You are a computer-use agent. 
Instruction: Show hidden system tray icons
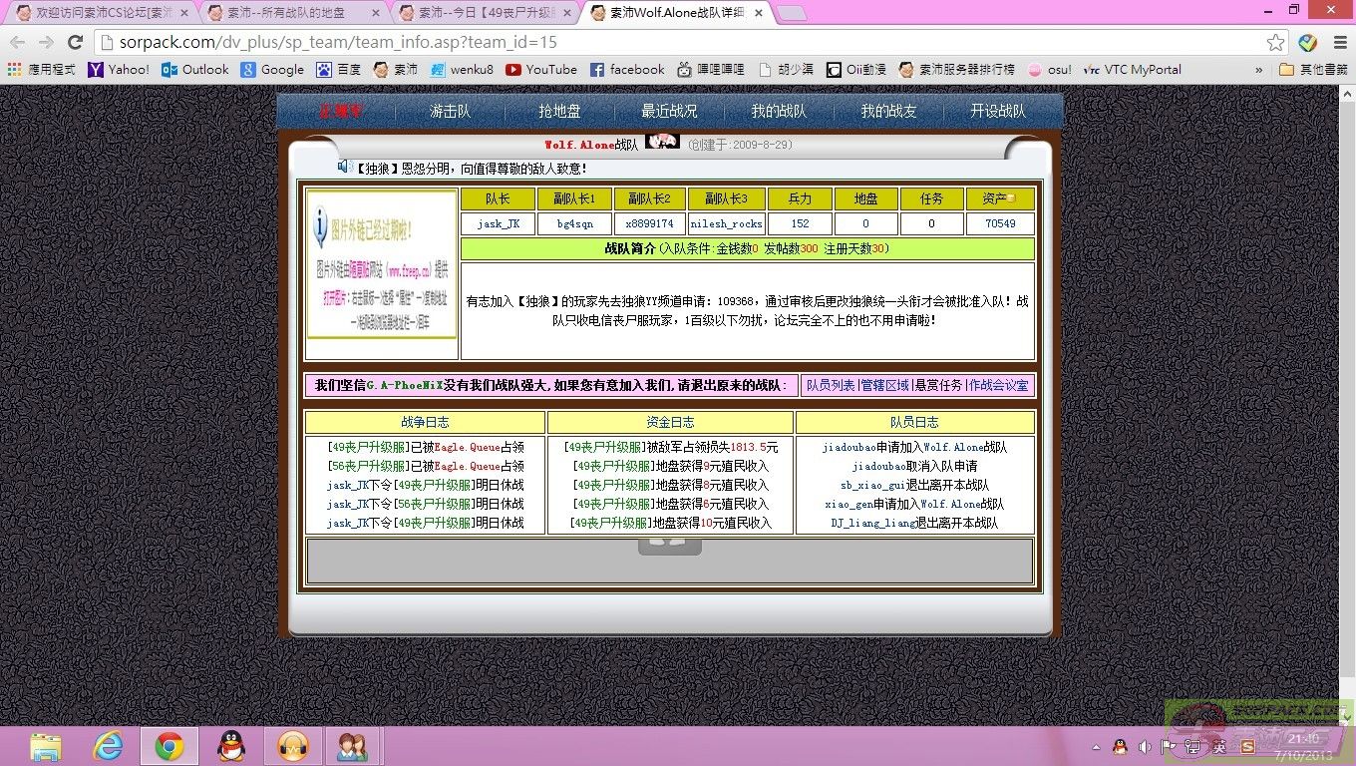1096,746
